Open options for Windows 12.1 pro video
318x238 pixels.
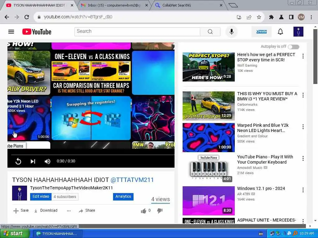[x=303, y=190]
